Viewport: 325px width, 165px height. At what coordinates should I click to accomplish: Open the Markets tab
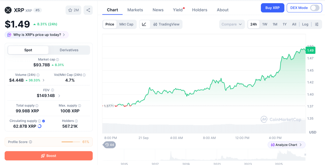pyautogui.click(x=135, y=10)
